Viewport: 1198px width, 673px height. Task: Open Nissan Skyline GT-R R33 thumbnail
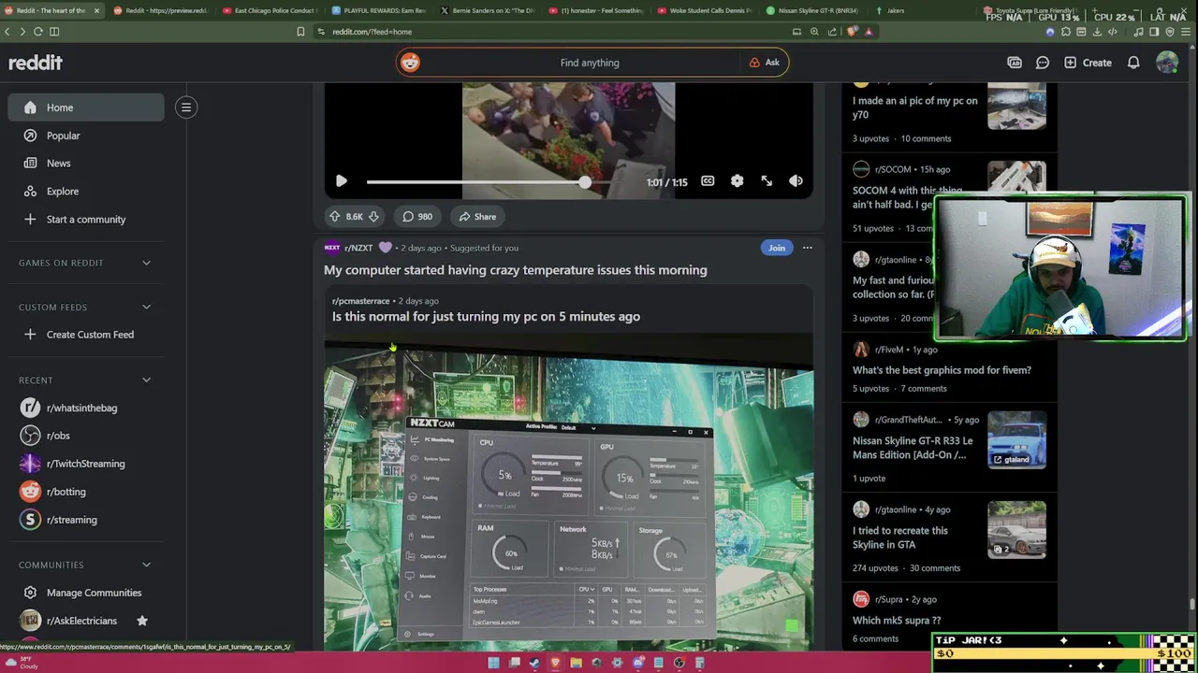[1016, 439]
